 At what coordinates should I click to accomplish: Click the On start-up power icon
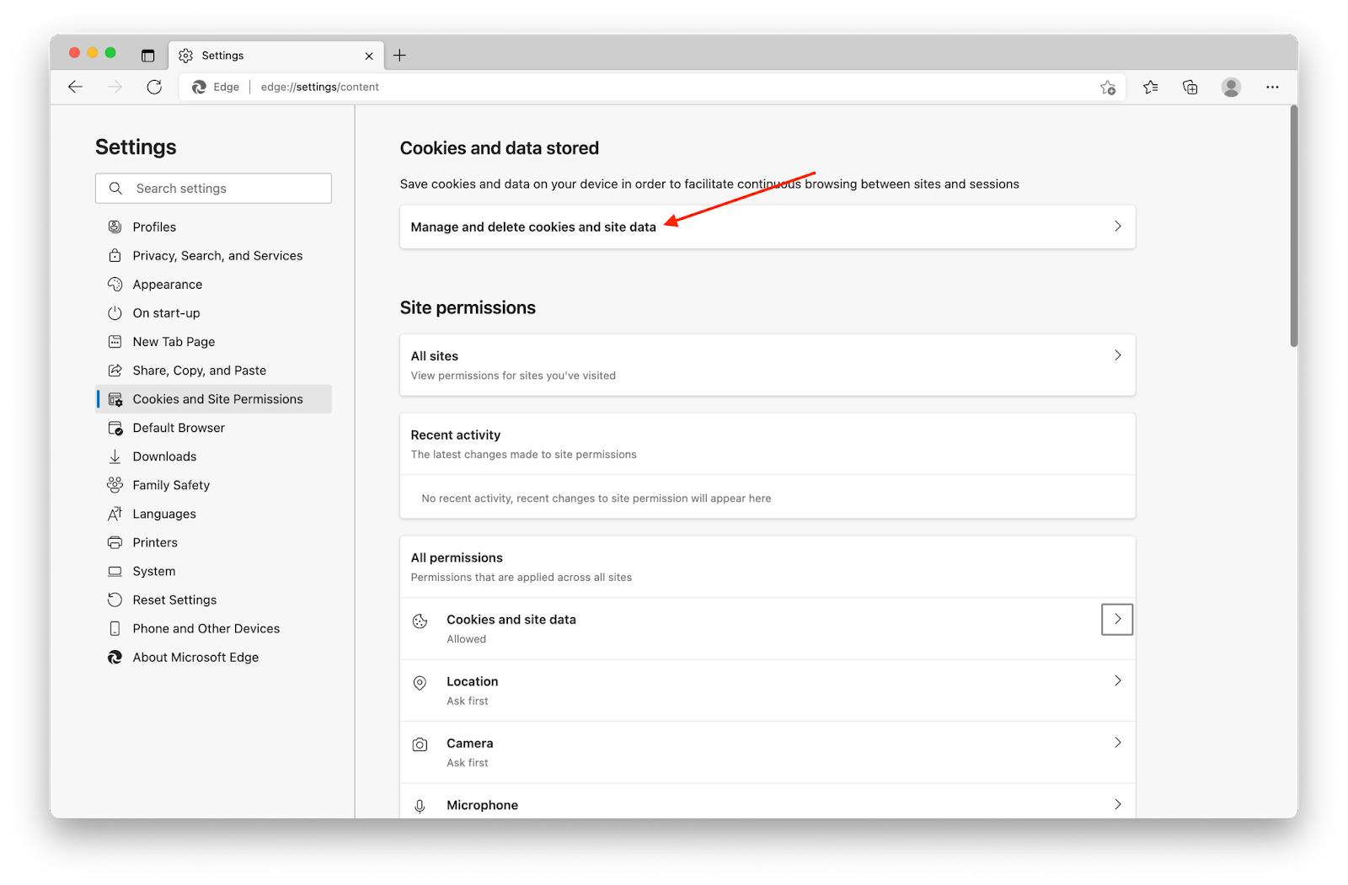coord(115,313)
